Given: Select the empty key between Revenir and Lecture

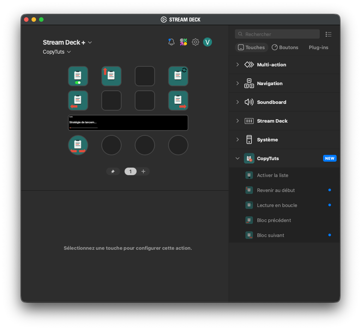Looking at the screenshot, I should (x=145, y=76).
